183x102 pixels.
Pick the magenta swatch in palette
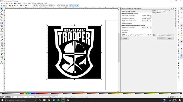tap(36, 93)
